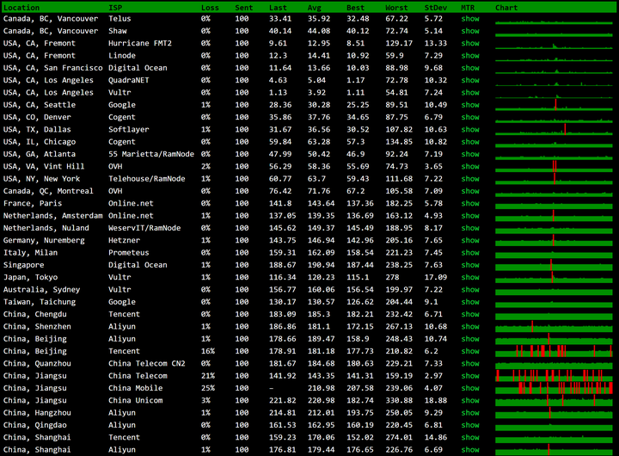Click the Location column header
Image resolution: width=619 pixels, height=456 pixels.
coord(21,8)
